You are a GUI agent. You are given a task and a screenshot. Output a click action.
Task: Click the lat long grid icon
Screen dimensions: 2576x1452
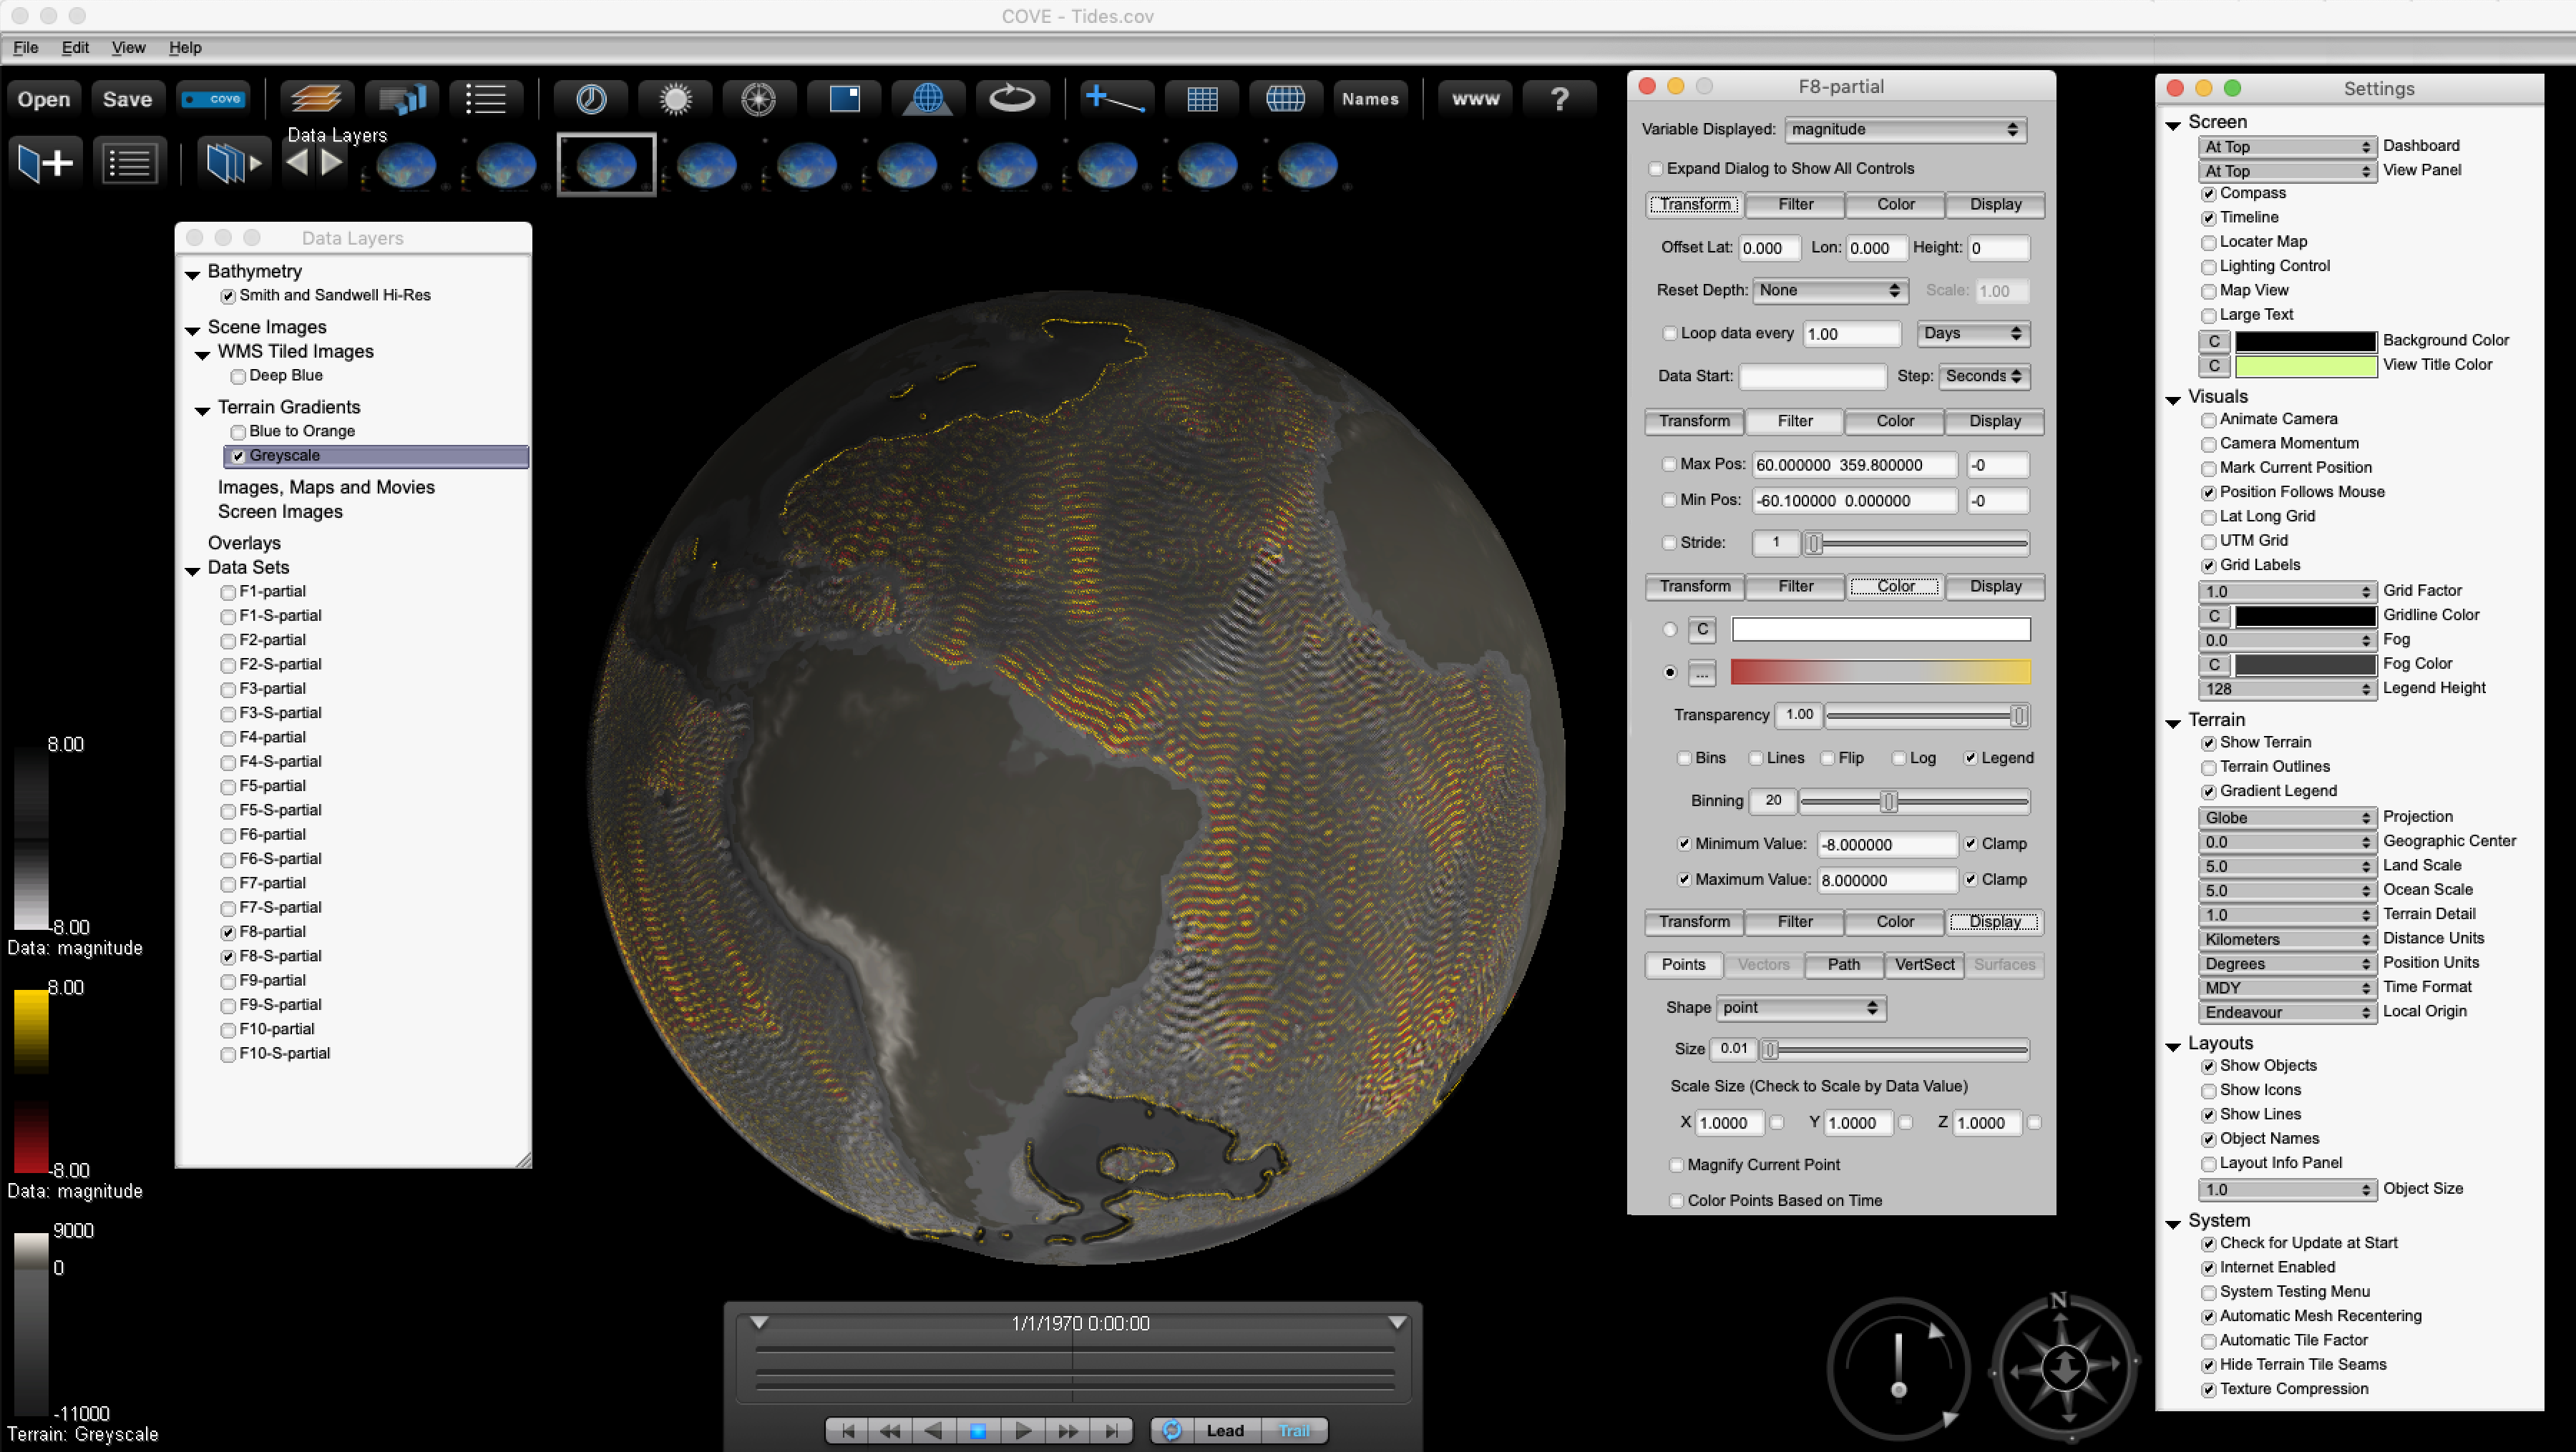[1285, 99]
